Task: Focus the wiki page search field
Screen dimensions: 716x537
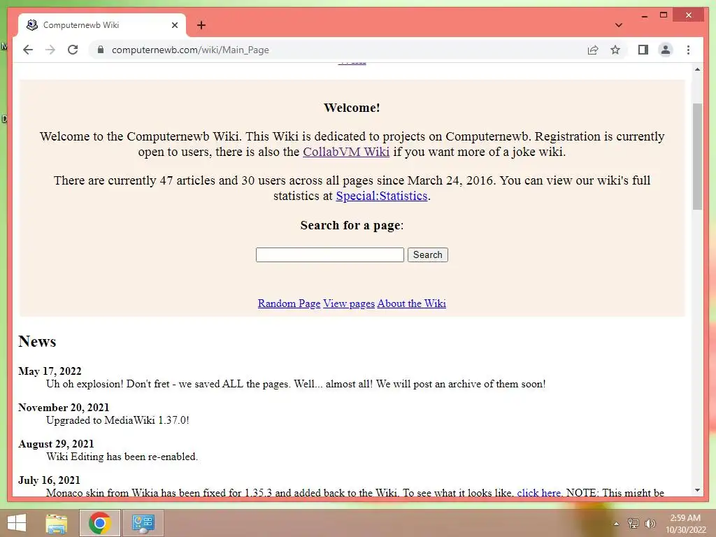Action: click(330, 255)
